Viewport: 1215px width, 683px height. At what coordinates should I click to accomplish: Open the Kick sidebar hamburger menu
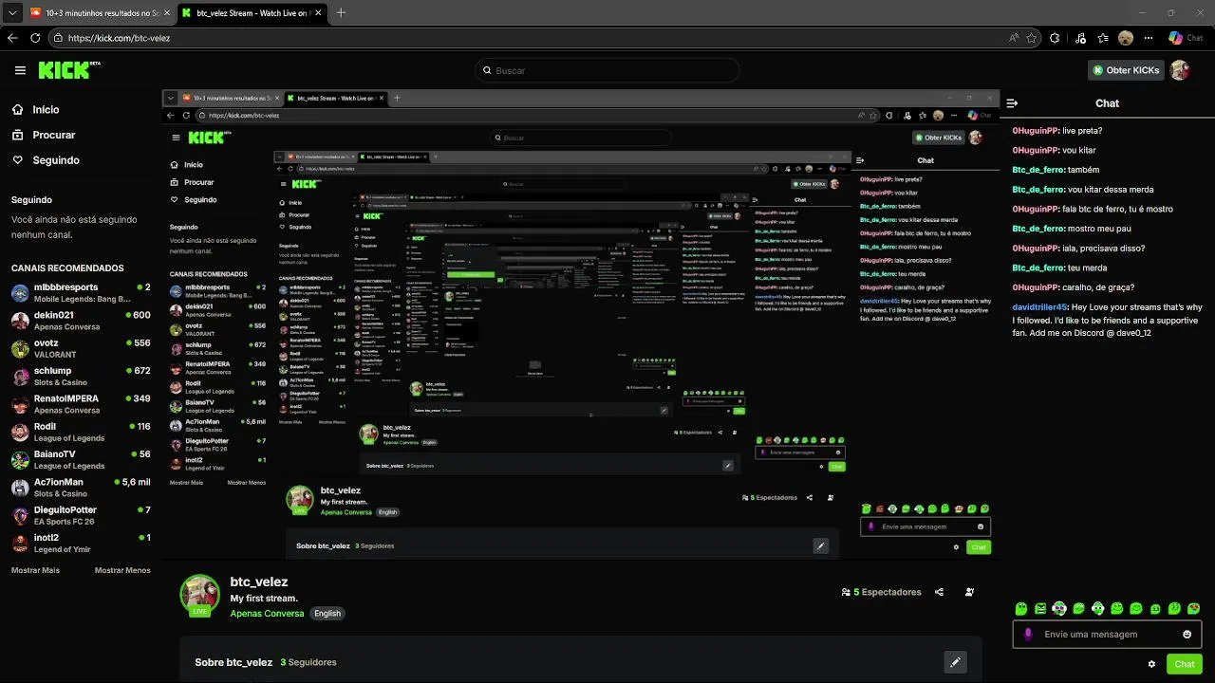pyautogui.click(x=20, y=70)
